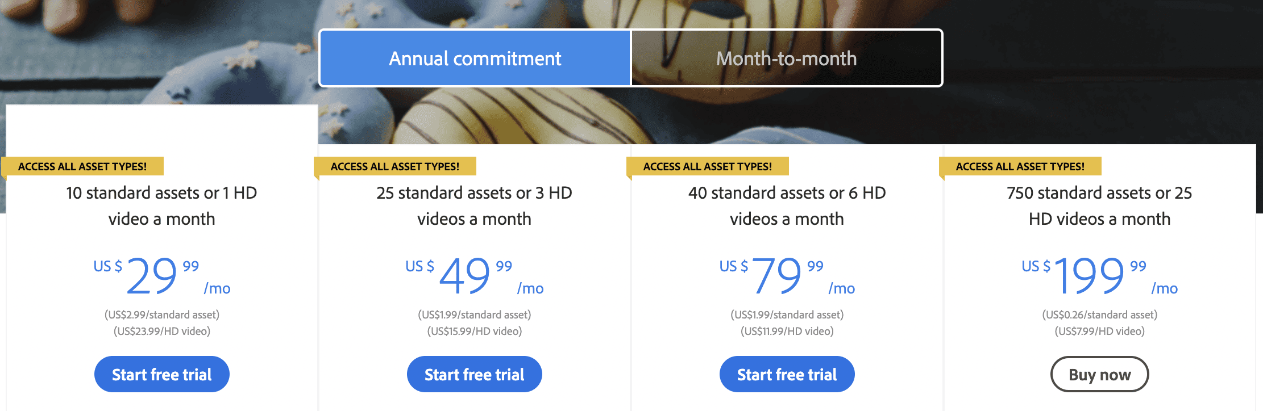
Task: Click the US$0.26/standard asset note
Action: [1099, 314]
